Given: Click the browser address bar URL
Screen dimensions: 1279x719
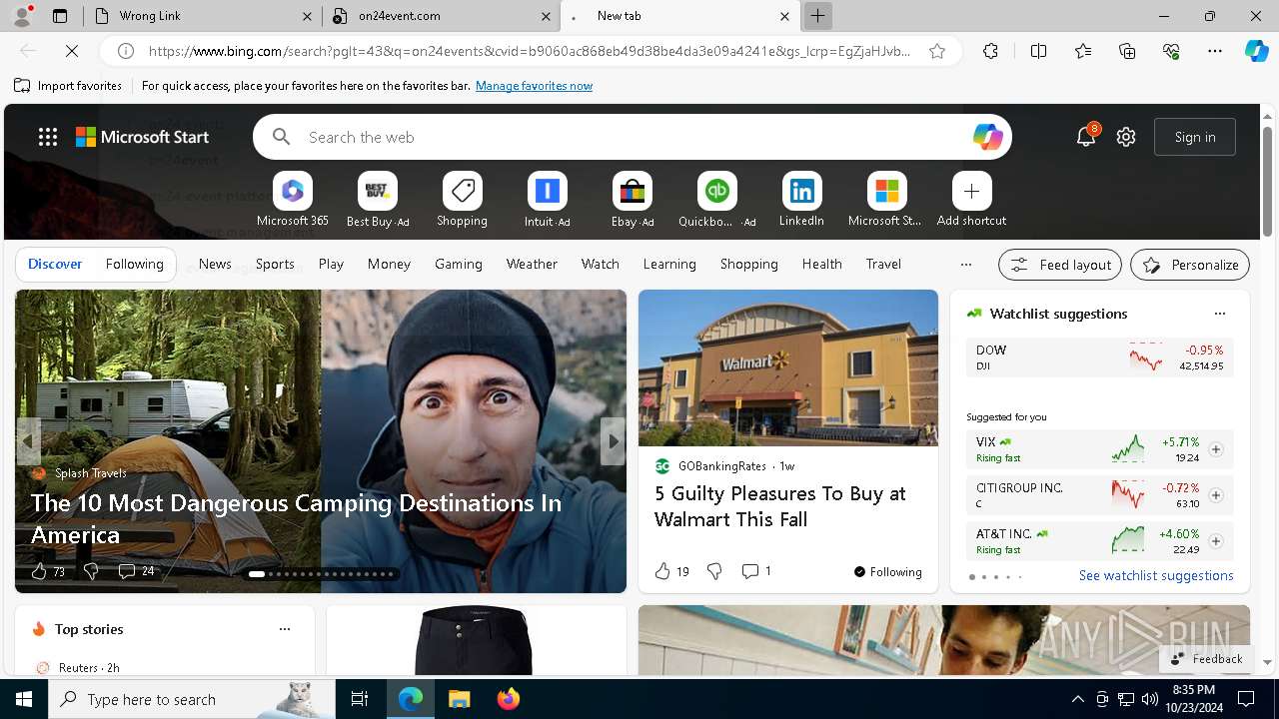Looking at the screenshot, I should click(x=530, y=51).
